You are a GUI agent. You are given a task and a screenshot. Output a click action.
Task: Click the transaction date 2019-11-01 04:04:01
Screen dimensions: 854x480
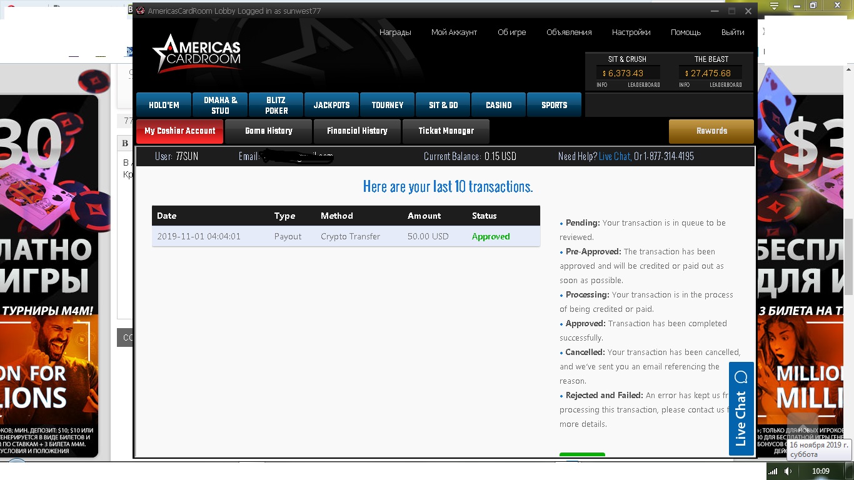coord(199,236)
